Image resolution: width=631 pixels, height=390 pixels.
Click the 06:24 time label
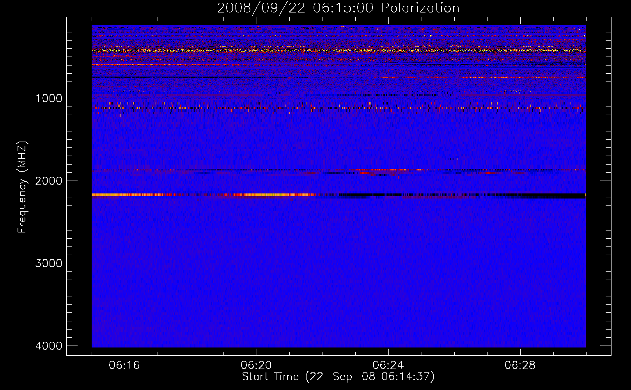pos(388,365)
